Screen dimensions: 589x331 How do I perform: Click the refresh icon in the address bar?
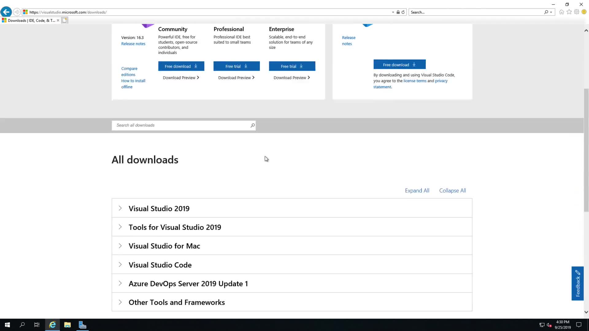coord(403,12)
